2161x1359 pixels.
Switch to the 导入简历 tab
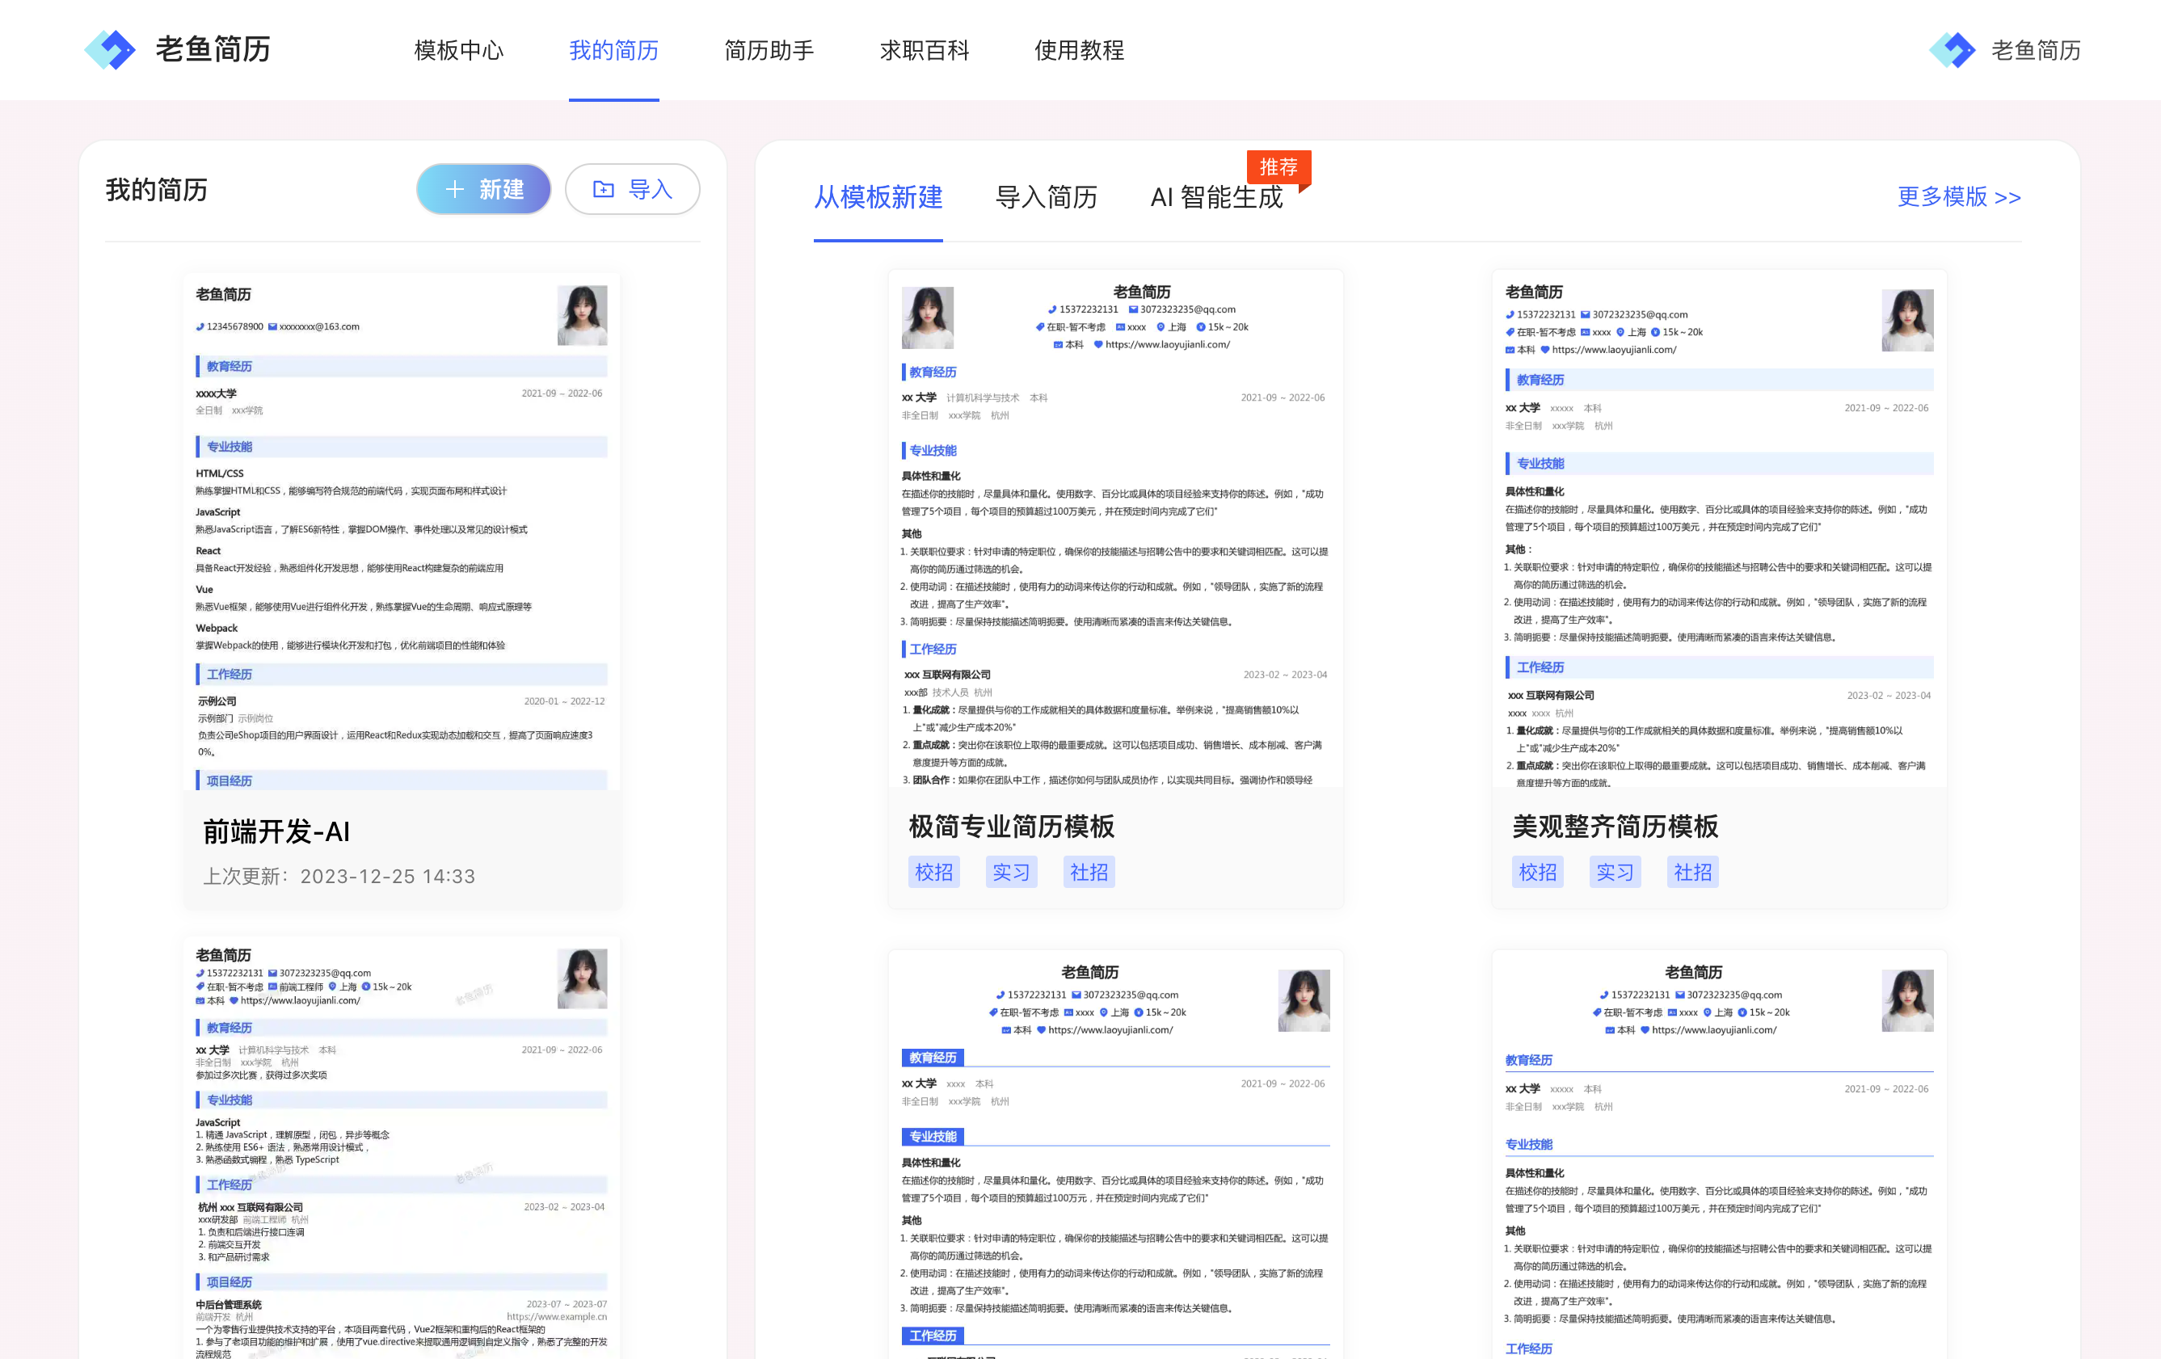tap(1047, 196)
